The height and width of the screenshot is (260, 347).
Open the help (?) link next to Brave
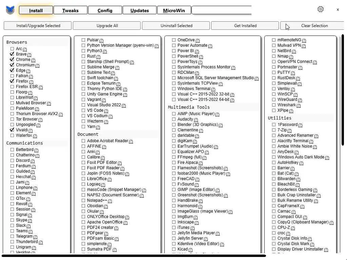click(x=29, y=55)
